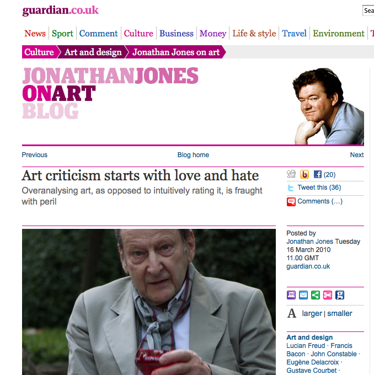The image size is (374, 375).
Task: Click the green share icon
Action: click(316, 295)
